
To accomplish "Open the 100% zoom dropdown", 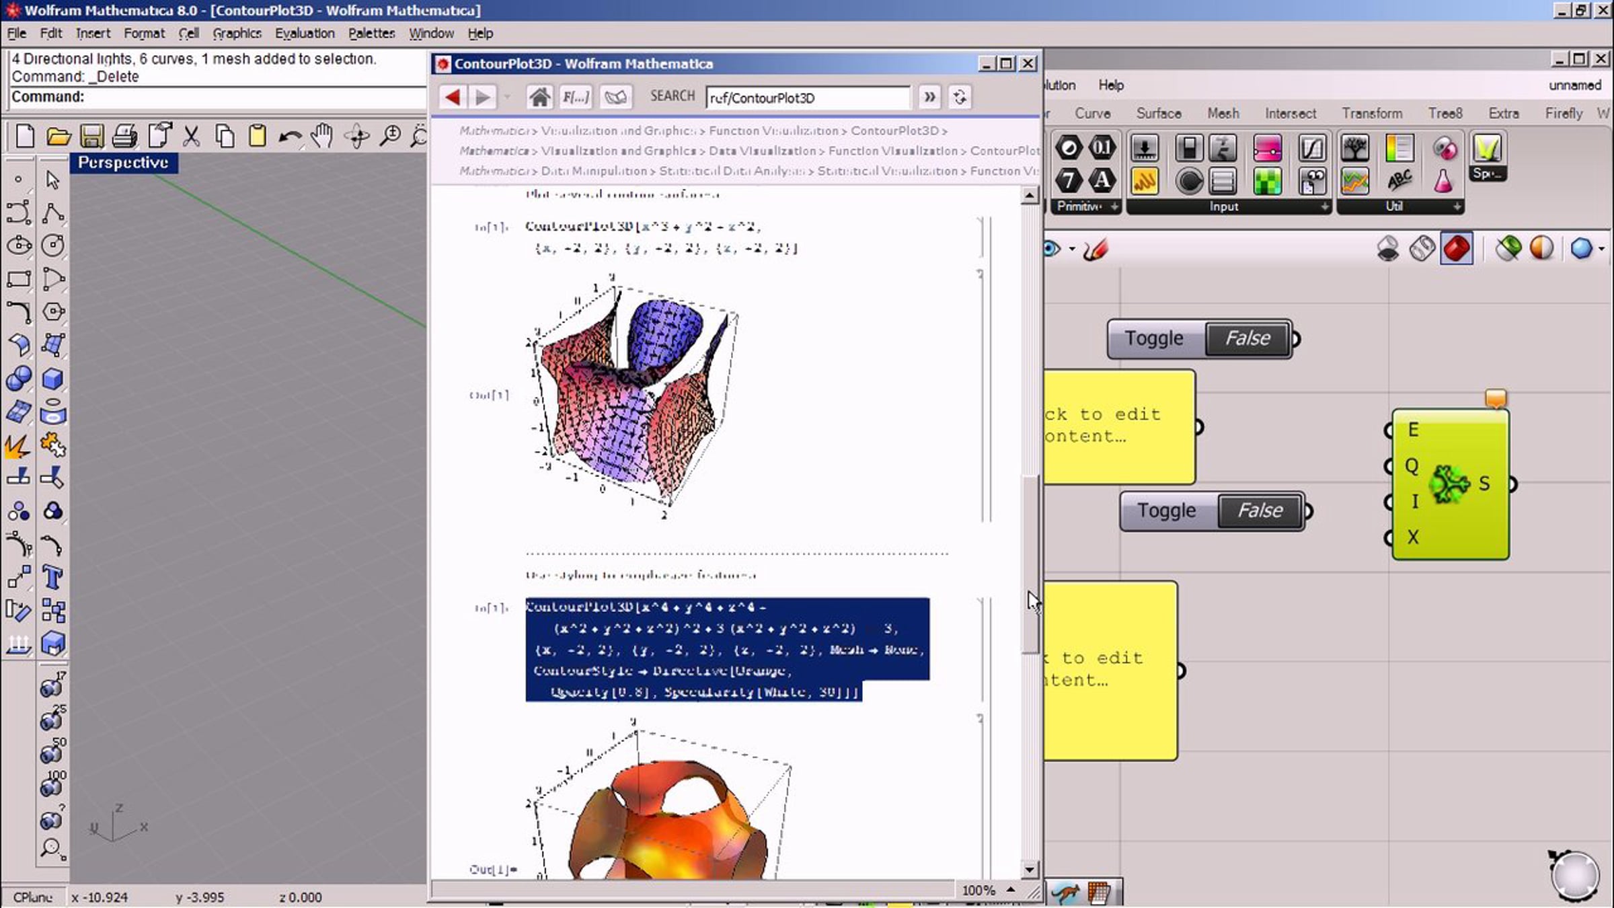I will (1011, 890).
